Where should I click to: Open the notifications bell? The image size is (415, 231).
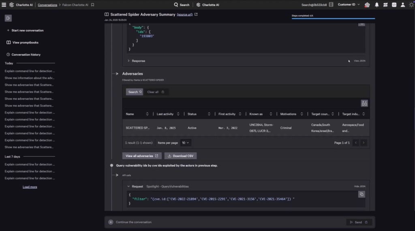coord(376,5)
